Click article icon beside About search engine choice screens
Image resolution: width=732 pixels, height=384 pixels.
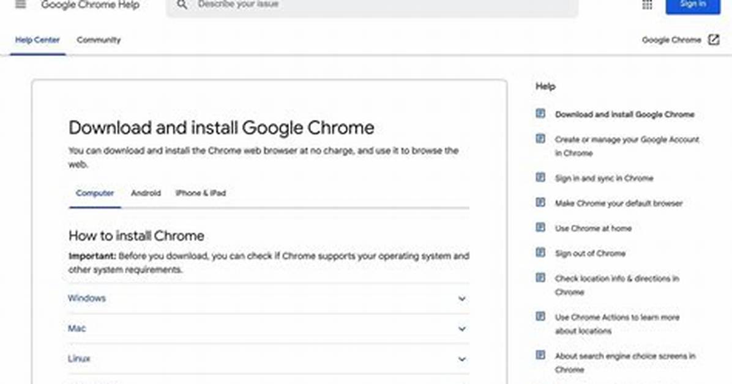pyautogui.click(x=540, y=355)
